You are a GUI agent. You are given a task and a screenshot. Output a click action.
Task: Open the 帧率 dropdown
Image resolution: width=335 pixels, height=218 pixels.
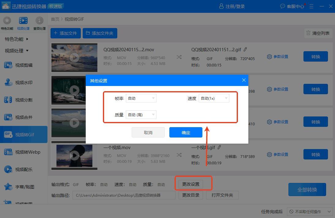141,98
